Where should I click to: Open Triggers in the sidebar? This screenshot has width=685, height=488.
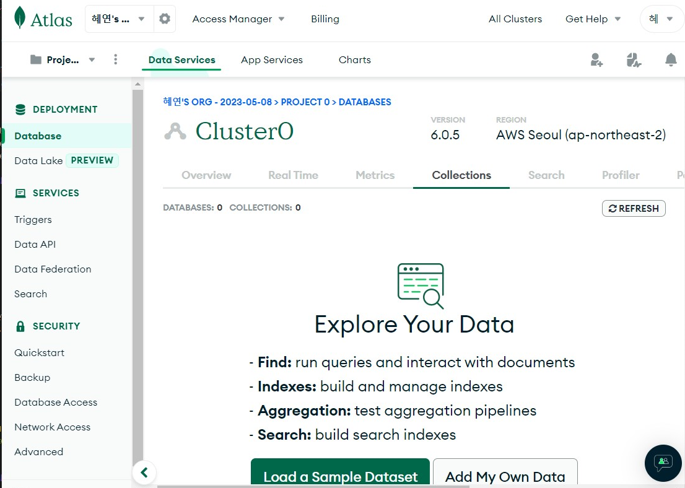(33, 220)
